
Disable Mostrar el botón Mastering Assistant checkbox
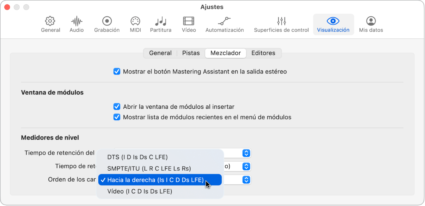116,71
